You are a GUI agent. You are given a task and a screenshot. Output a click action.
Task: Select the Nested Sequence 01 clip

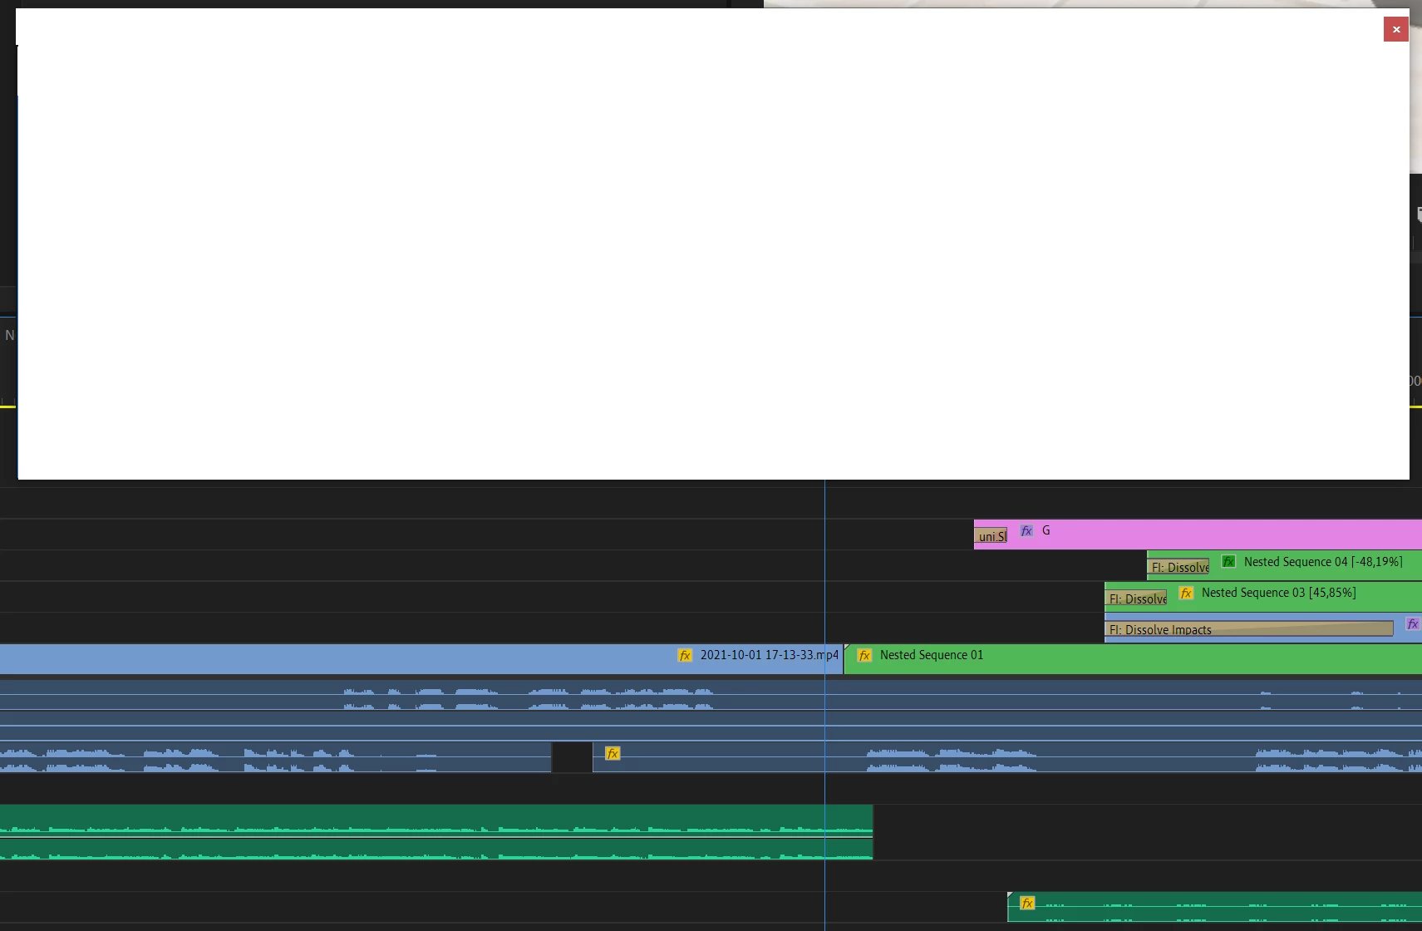tap(1133, 658)
